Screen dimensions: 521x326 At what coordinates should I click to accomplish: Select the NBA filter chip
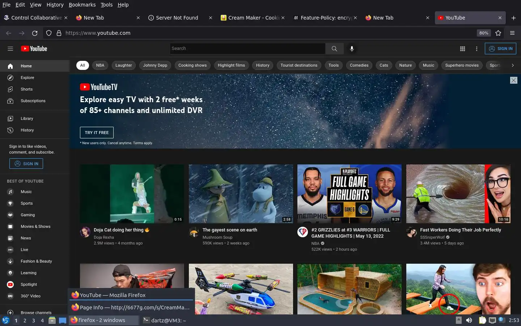(100, 65)
